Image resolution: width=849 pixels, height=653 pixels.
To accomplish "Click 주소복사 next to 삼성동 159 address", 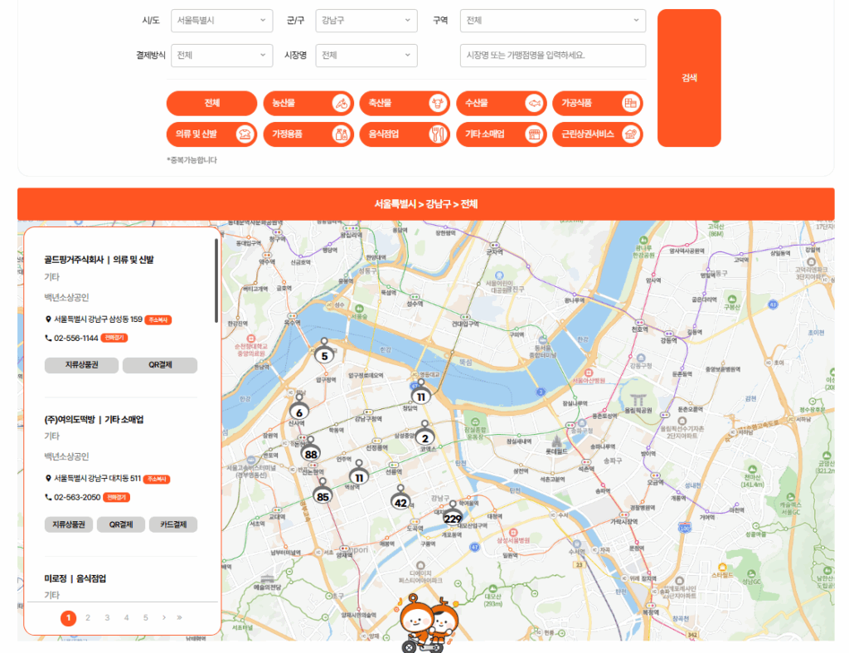I will tap(158, 319).
